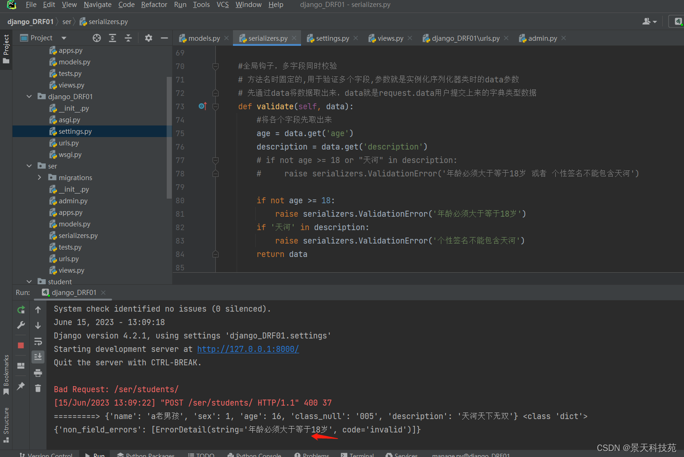Screen dimensions: 684x457
Task: Click Expand All in Project panel
Action: [x=113, y=38]
